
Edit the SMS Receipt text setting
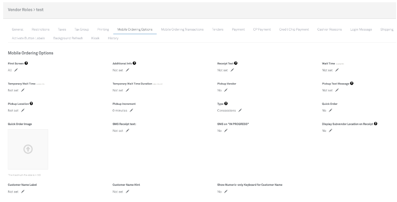tap(128, 130)
